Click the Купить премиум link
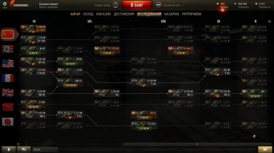 pos(48,7)
